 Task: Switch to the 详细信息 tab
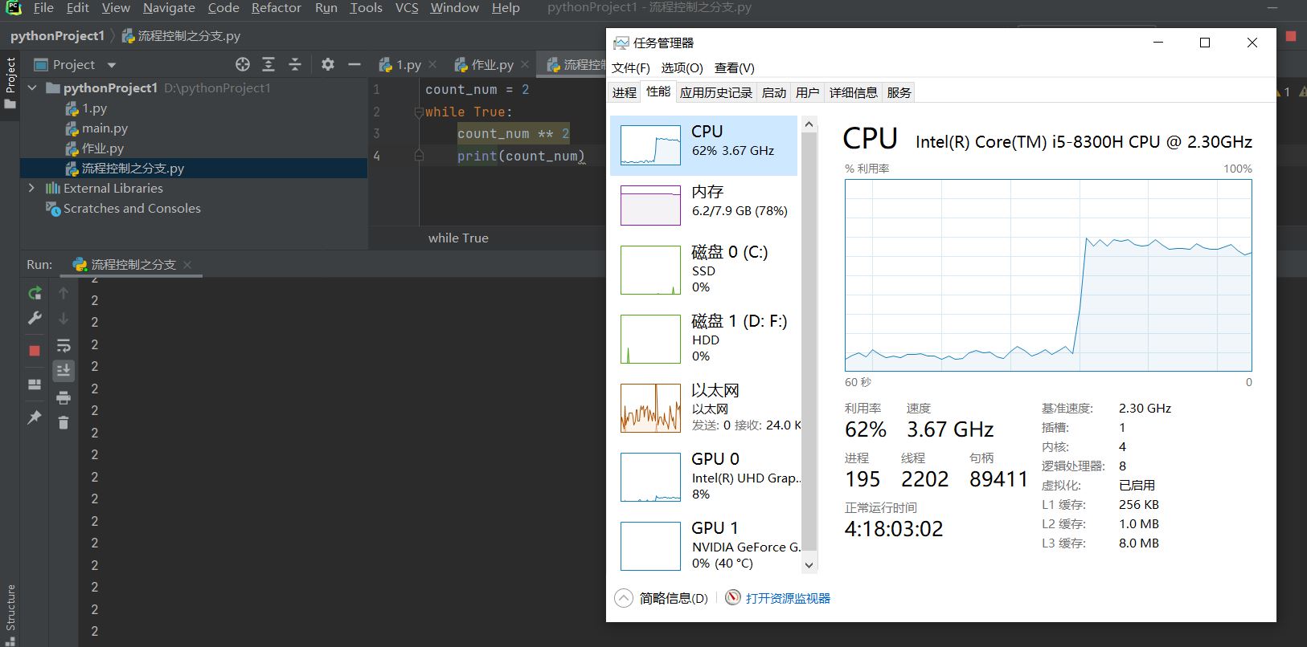click(x=854, y=92)
